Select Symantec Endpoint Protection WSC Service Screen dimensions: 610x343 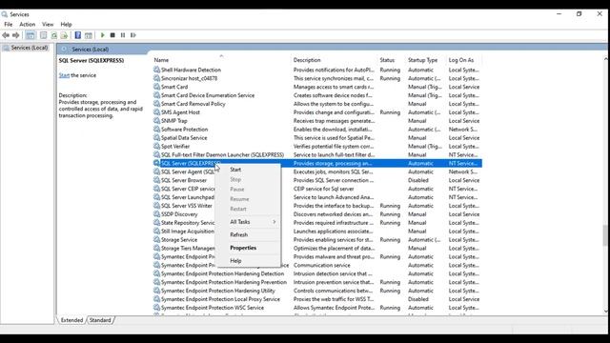(x=213, y=308)
